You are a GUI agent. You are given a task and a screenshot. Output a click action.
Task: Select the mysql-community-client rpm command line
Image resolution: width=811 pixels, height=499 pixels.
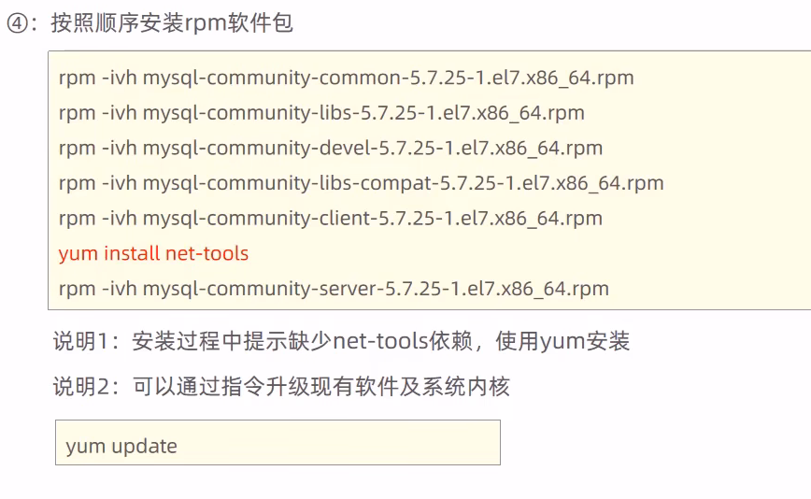pos(330,219)
